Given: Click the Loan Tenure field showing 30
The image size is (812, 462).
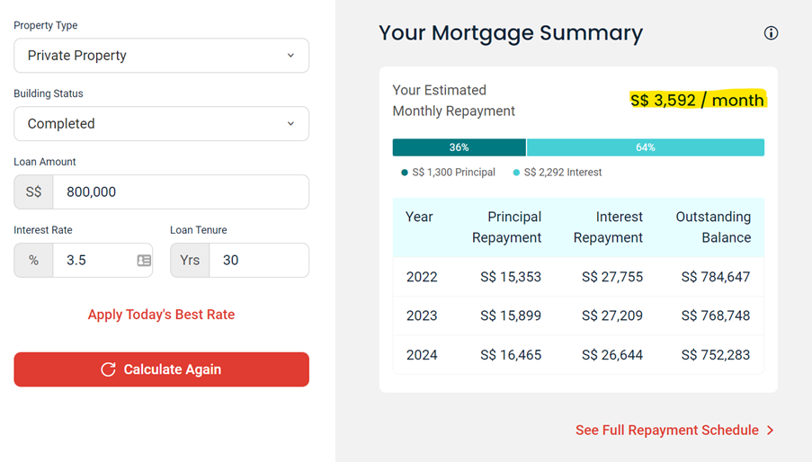Looking at the screenshot, I should coord(259,261).
